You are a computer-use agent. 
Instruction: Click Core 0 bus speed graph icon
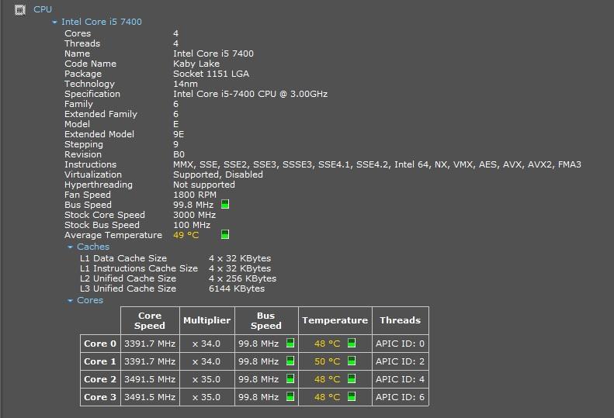[x=290, y=343]
